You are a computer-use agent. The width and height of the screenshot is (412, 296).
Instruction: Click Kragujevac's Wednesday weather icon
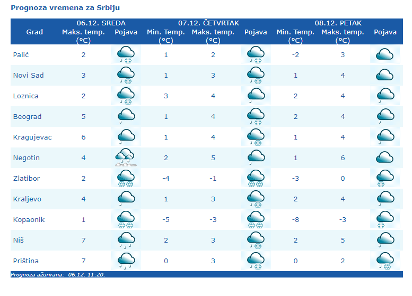click(x=126, y=137)
